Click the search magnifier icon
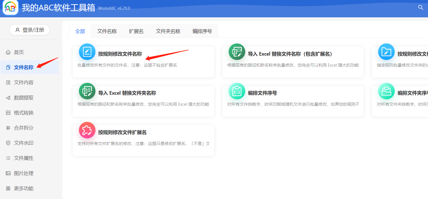428x199 pixels. [421, 7]
